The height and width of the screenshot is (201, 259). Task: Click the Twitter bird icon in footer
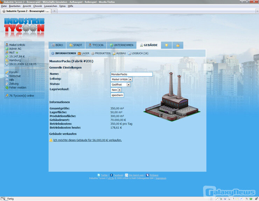coord(99,175)
